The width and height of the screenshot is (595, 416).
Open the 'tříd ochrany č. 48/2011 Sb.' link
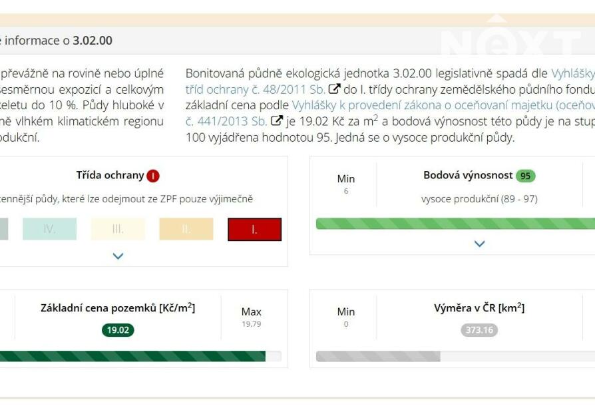(x=255, y=89)
